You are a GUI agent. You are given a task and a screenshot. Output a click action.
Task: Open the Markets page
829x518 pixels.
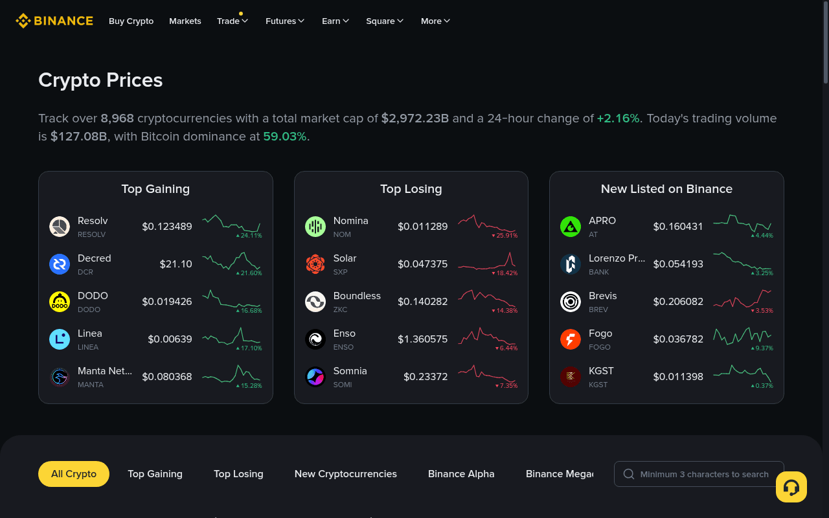(185, 21)
